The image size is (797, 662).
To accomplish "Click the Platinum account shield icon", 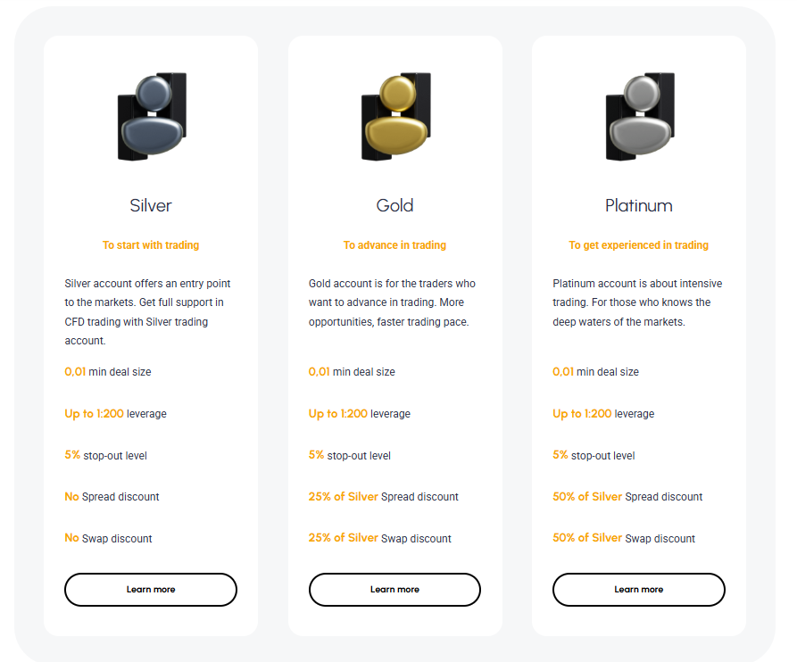I will (x=639, y=116).
